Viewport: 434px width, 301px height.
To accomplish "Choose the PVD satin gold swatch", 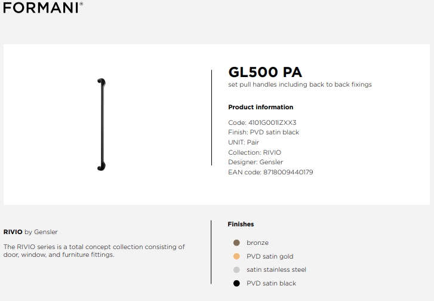I will click(x=236, y=256).
